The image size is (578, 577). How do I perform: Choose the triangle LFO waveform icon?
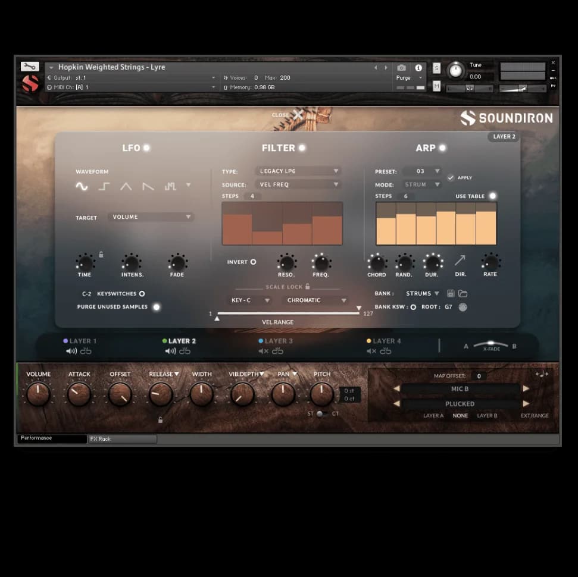click(x=126, y=187)
